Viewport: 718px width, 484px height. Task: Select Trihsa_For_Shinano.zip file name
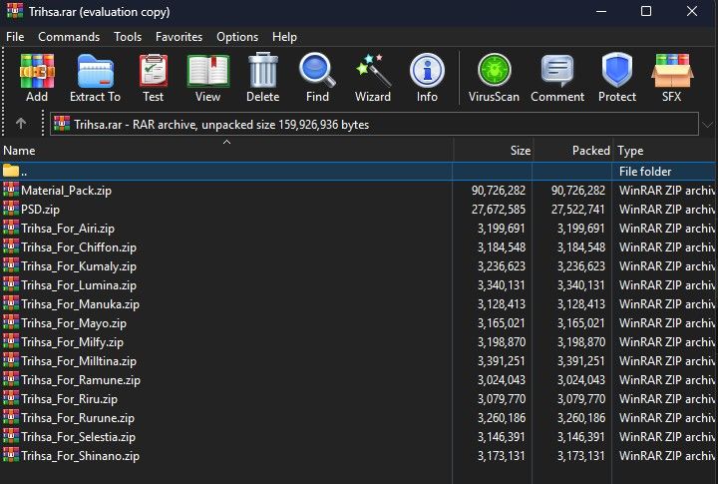(80, 456)
